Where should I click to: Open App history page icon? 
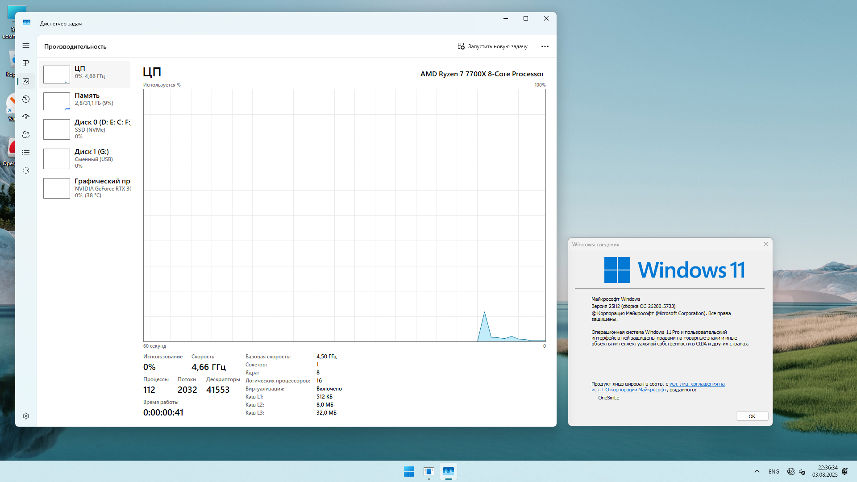(x=26, y=99)
